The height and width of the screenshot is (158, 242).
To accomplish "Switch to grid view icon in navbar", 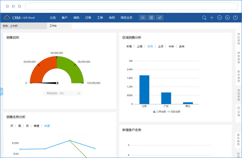I will click(x=151, y=17).
